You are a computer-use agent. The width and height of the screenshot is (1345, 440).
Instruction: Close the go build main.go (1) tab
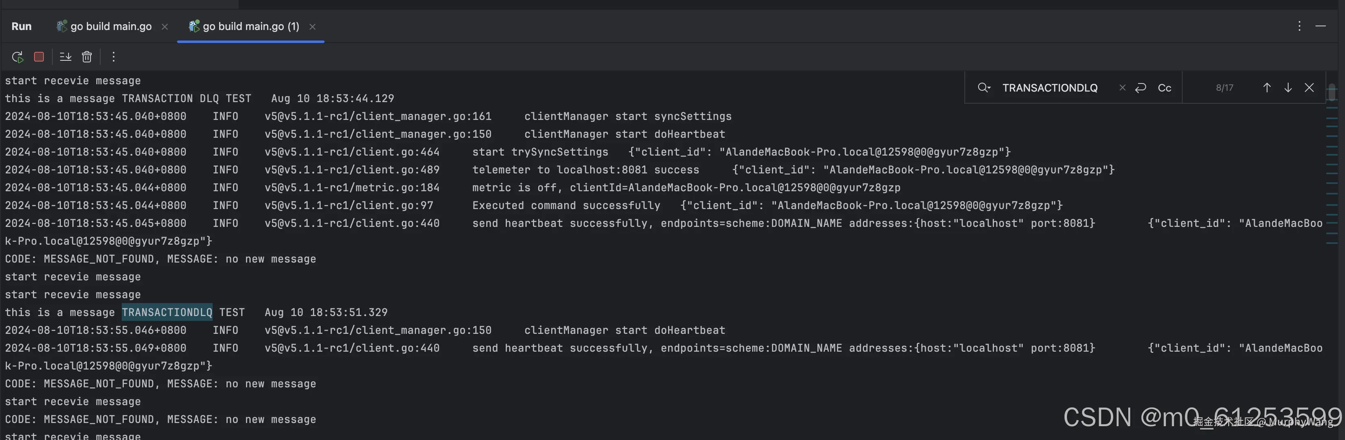pyautogui.click(x=312, y=27)
